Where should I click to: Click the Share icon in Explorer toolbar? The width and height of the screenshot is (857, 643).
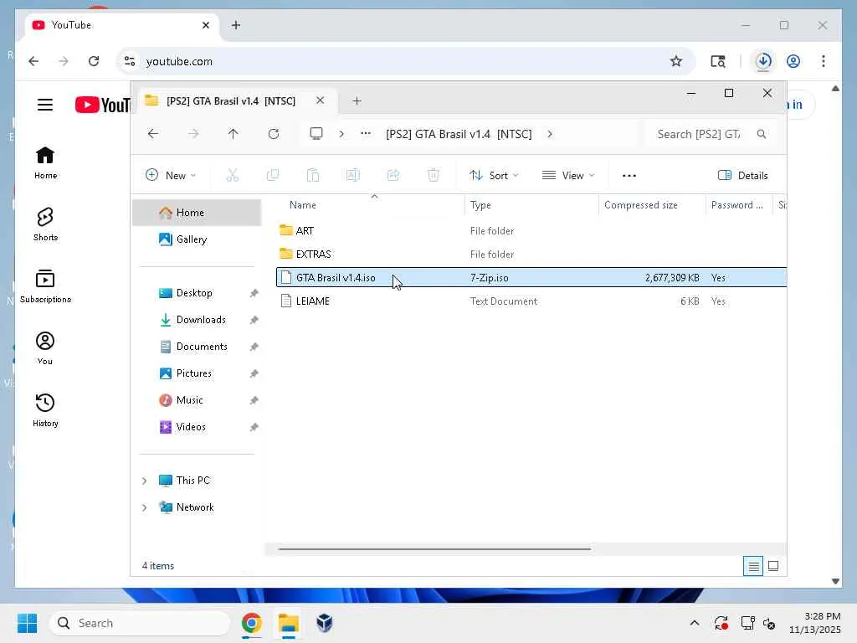tap(393, 175)
